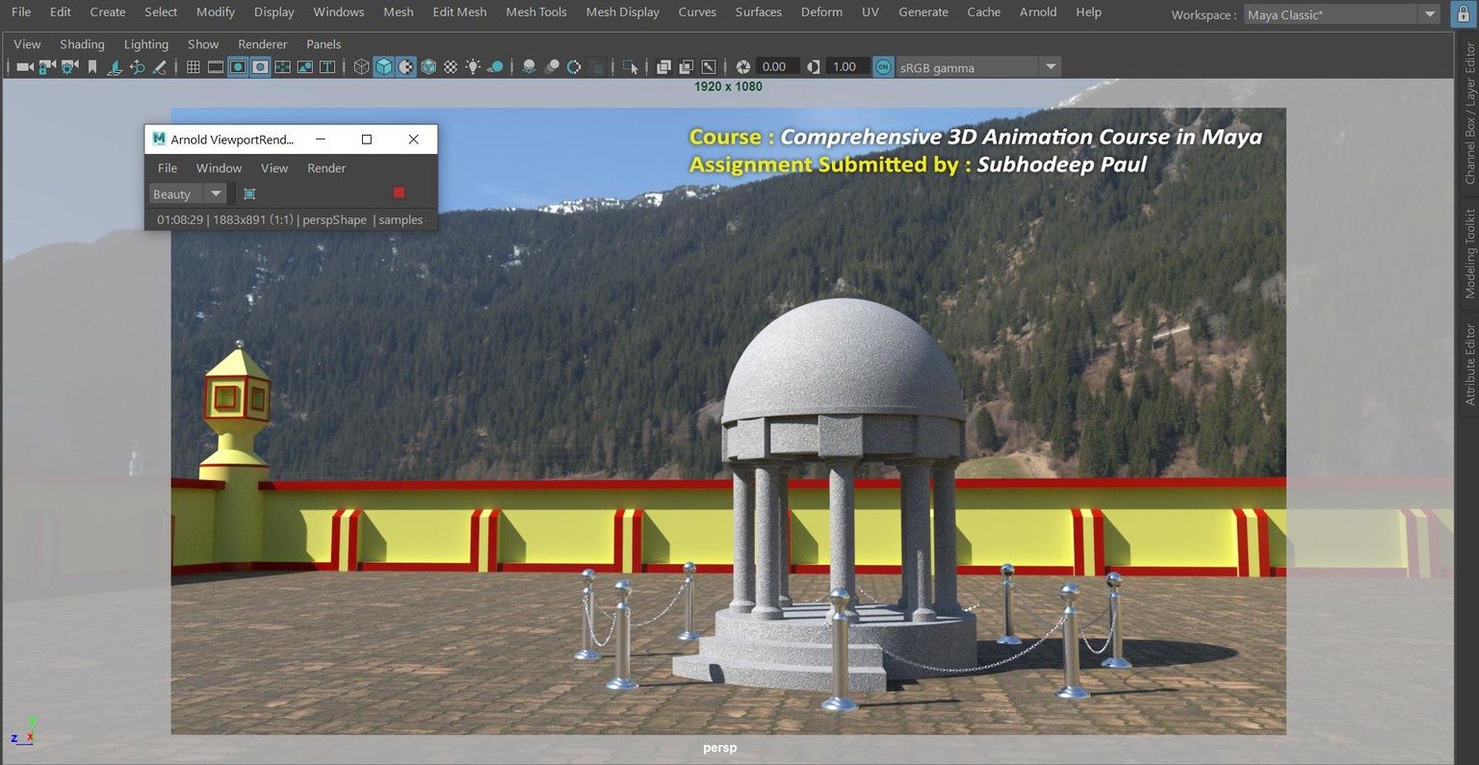This screenshot has height=765, width=1479.
Task: Open the Lighting panel menu
Action: [x=146, y=44]
